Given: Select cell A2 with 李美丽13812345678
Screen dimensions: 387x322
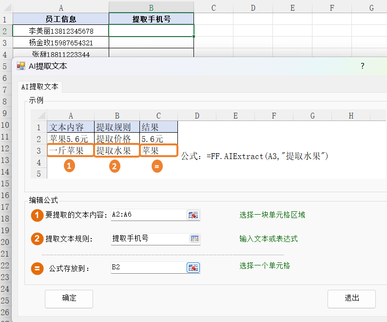Looking at the screenshot, I should (61, 31).
